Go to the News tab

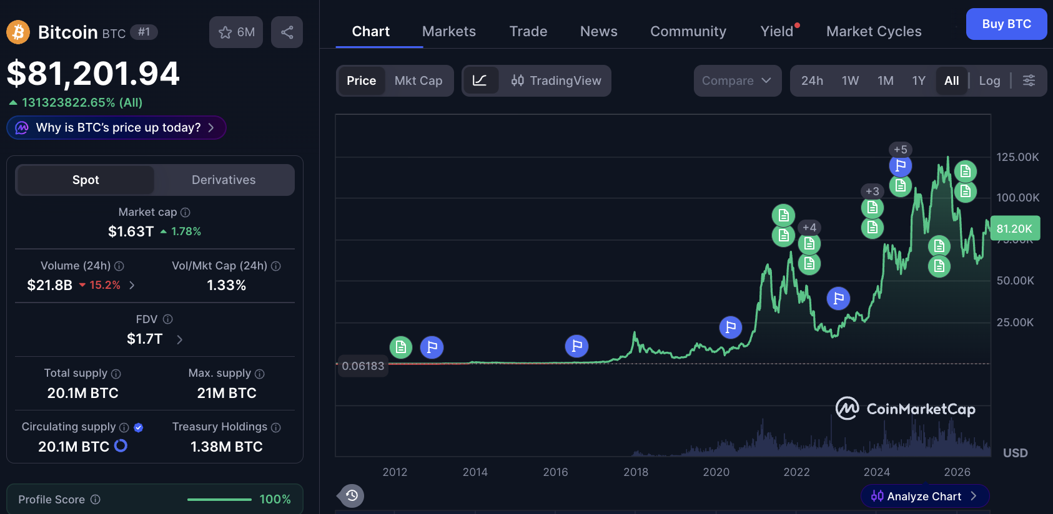(x=599, y=31)
